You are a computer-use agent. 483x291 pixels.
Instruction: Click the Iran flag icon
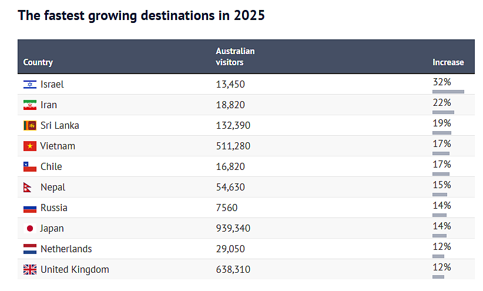[x=29, y=105]
